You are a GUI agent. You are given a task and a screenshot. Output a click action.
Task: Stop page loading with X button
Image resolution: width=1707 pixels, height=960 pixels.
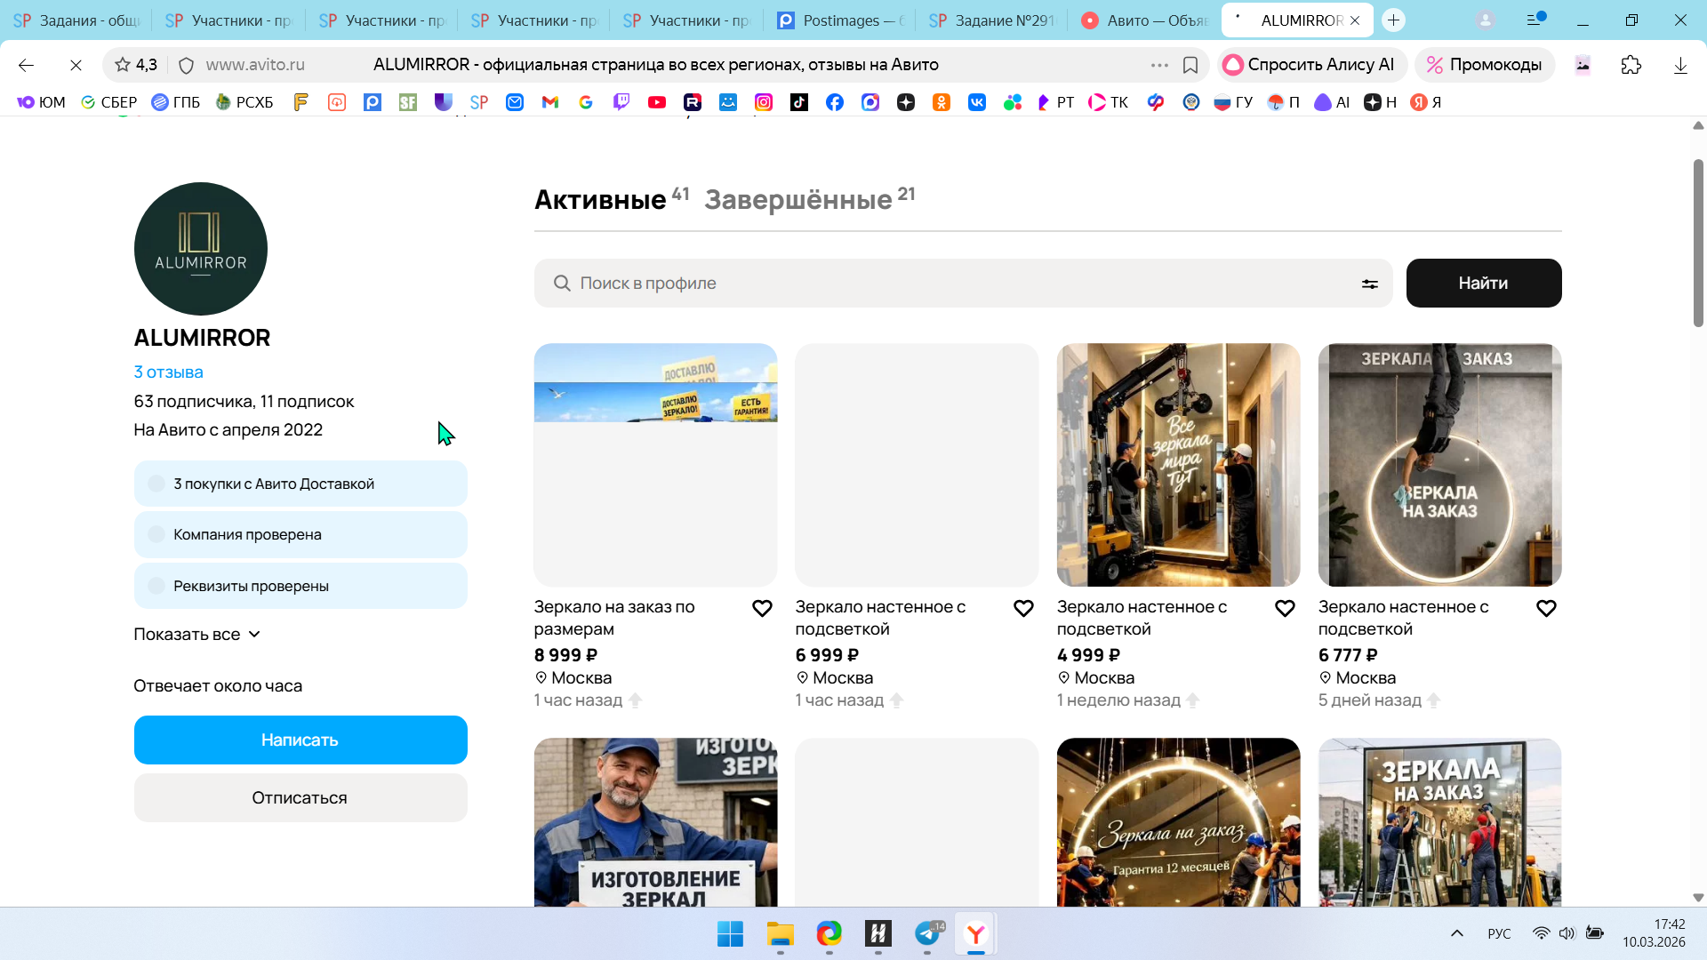click(76, 65)
